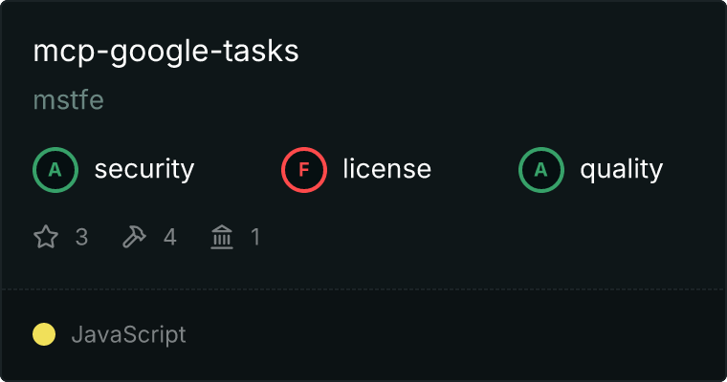Click the blank card area right of the title

click(x=517, y=52)
